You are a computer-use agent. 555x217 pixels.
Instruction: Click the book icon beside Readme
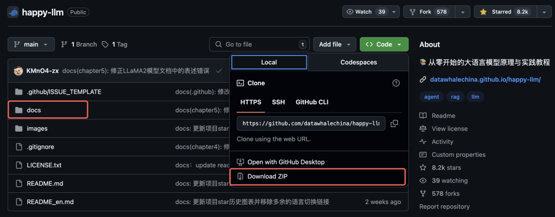[x=423, y=116]
